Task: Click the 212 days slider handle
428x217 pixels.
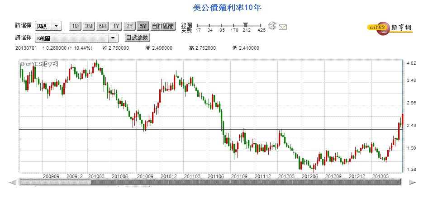Action: [x=245, y=25]
